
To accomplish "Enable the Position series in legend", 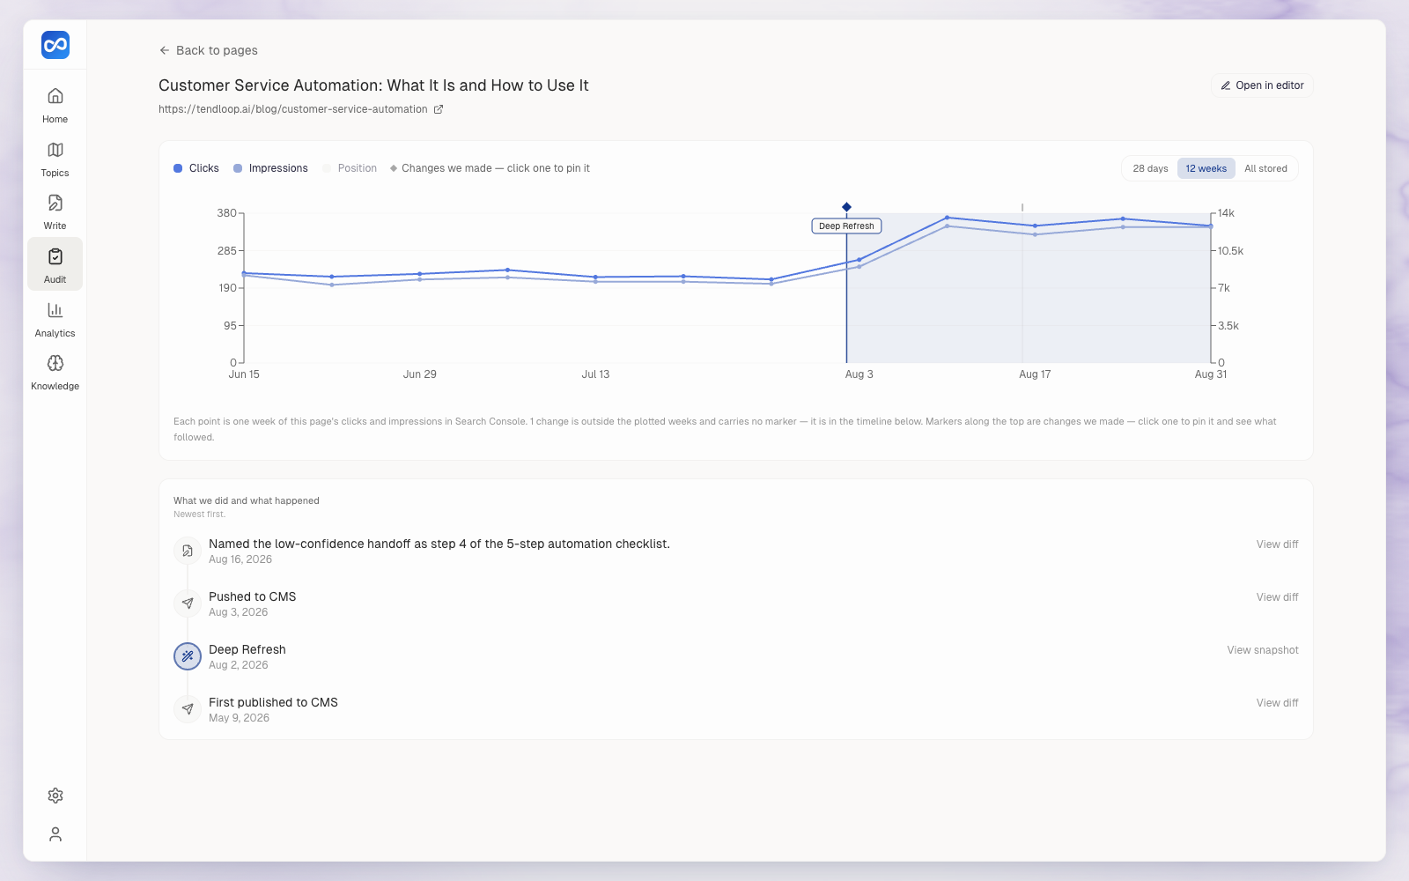I will (x=350, y=168).
